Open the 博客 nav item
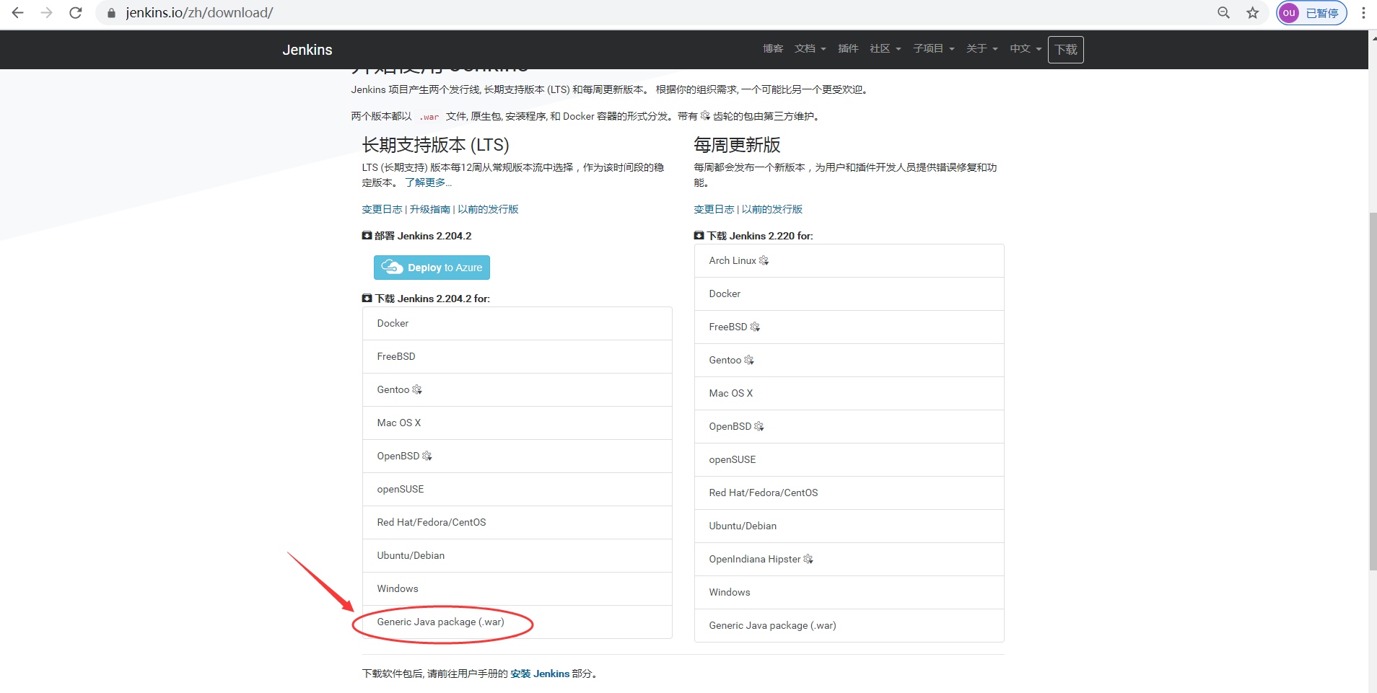This screenshot has width=1377, height=693. pos(772,49)
